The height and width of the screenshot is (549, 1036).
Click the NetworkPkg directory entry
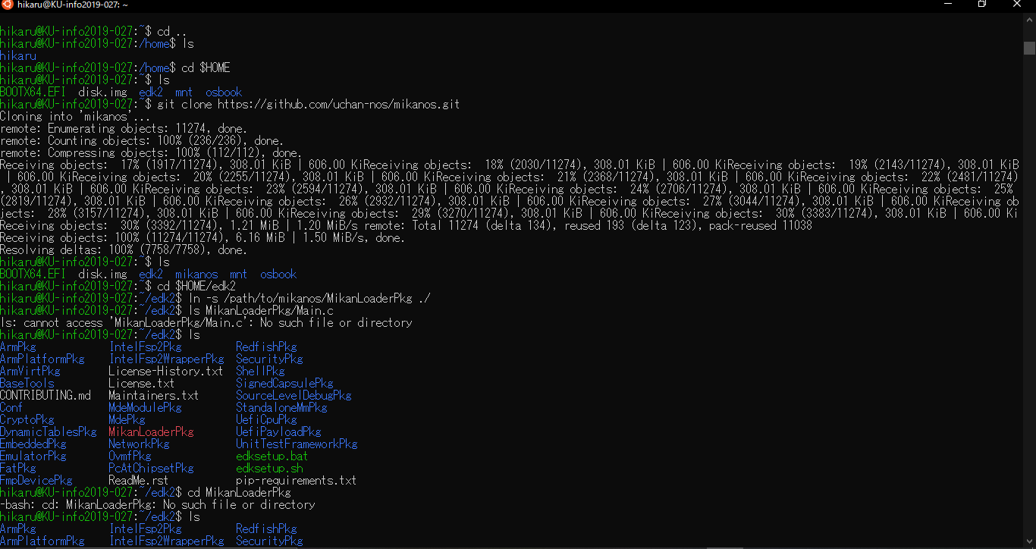click(139, 444)
